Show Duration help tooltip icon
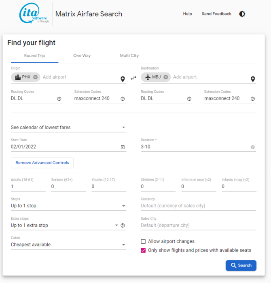 [253, 147]
